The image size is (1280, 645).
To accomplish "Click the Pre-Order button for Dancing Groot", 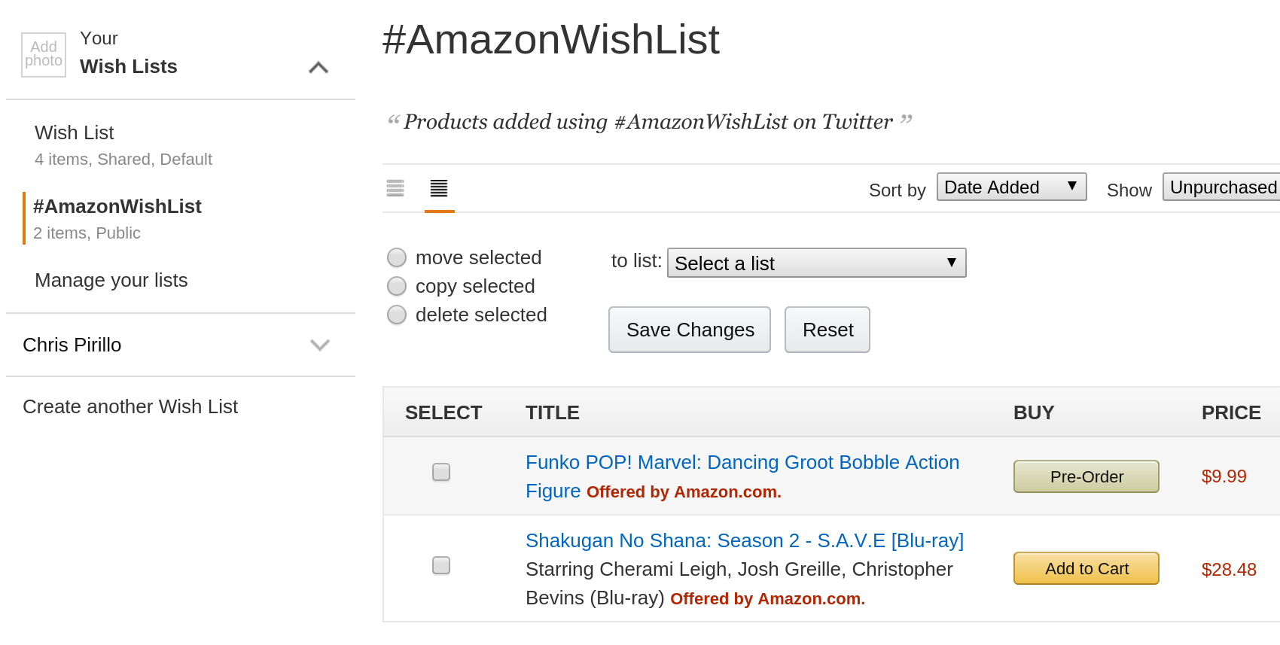I will (1086, 476).
